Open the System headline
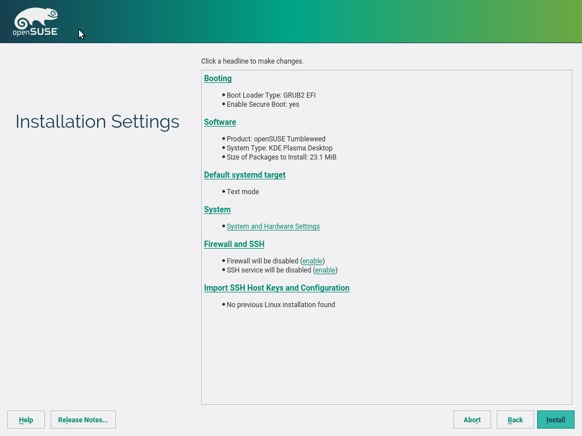This screenshot has height=436, width=582. pos(217,209)
